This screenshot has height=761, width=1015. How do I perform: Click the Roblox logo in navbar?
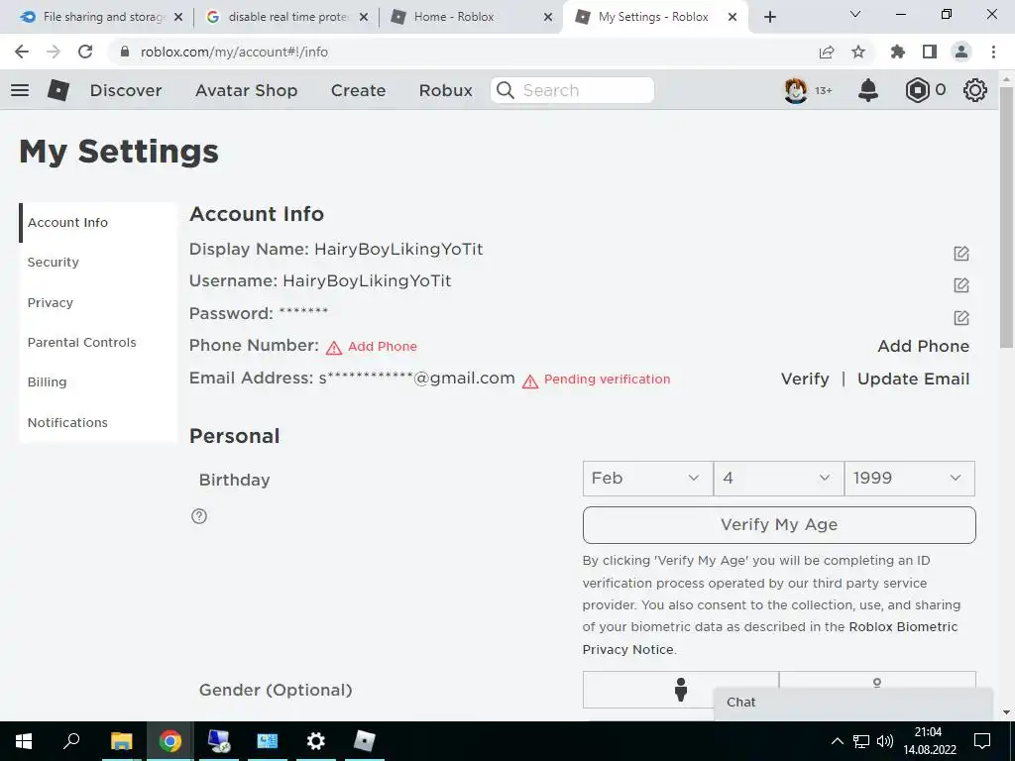[x=58, y=90]
